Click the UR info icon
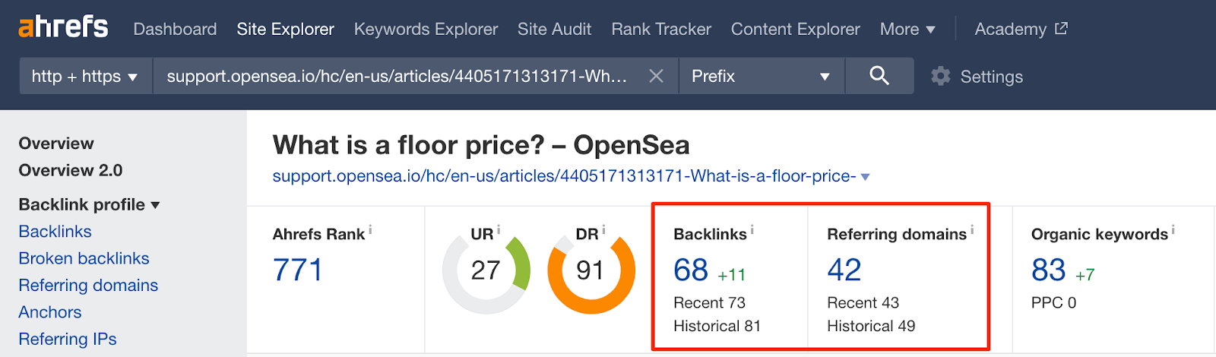 click(499, 229)
